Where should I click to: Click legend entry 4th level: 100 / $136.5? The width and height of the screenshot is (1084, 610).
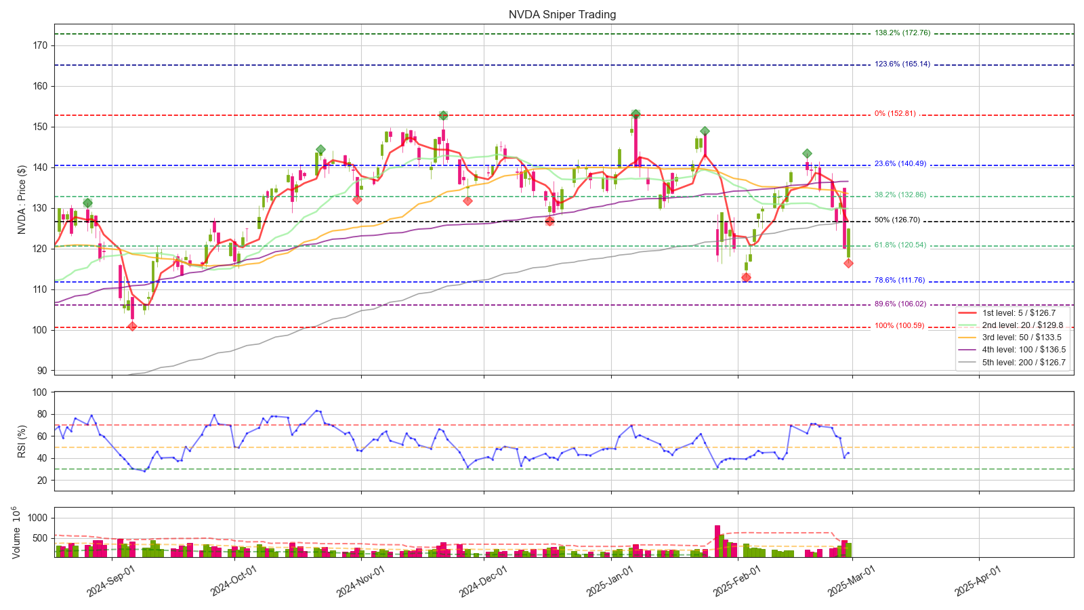pyautogui.click(x=1024, y=350)
